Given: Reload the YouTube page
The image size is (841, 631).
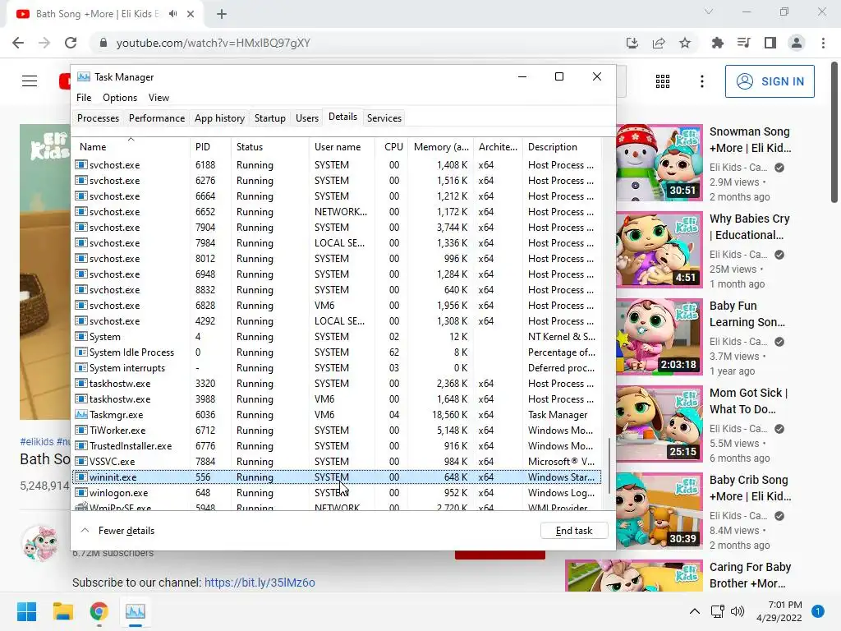Looking at the screenshot, I should pos(71,43).
